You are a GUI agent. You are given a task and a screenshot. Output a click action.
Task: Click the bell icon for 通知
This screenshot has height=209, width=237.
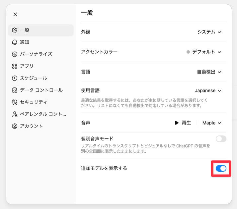[x=15, y=42]
